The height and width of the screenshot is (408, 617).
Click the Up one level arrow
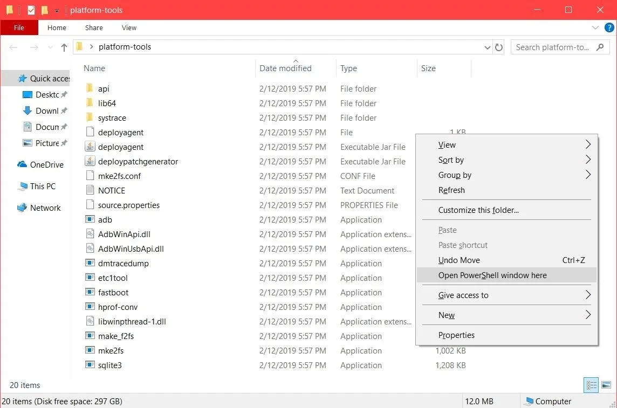(64, 47)
